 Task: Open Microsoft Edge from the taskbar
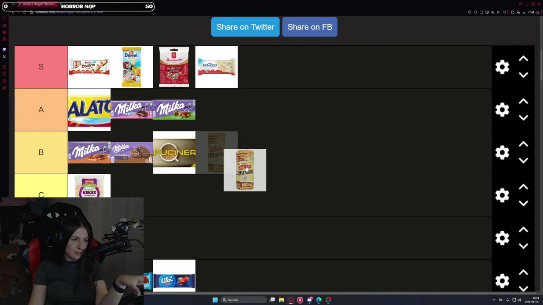point(319,300)
